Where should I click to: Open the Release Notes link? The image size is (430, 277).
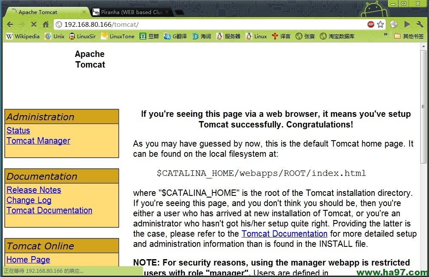tap(34, 190)
